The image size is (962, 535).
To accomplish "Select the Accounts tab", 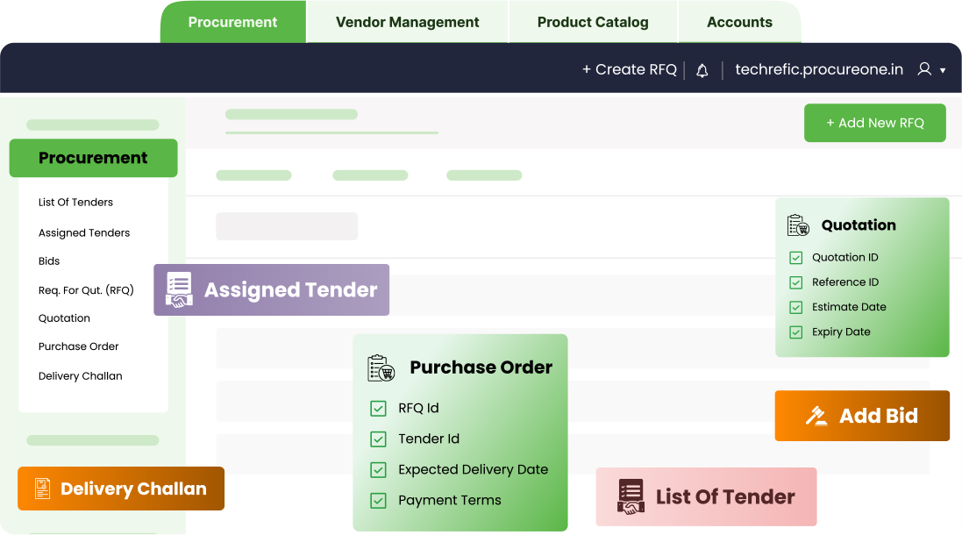I will (x=739, y=22).
